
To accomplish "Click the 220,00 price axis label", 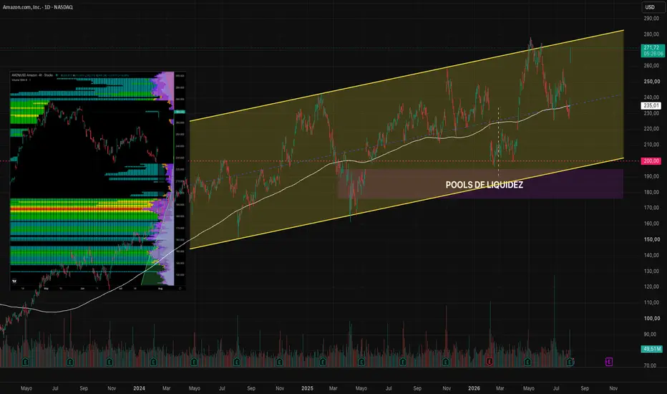I will point(651,129).
